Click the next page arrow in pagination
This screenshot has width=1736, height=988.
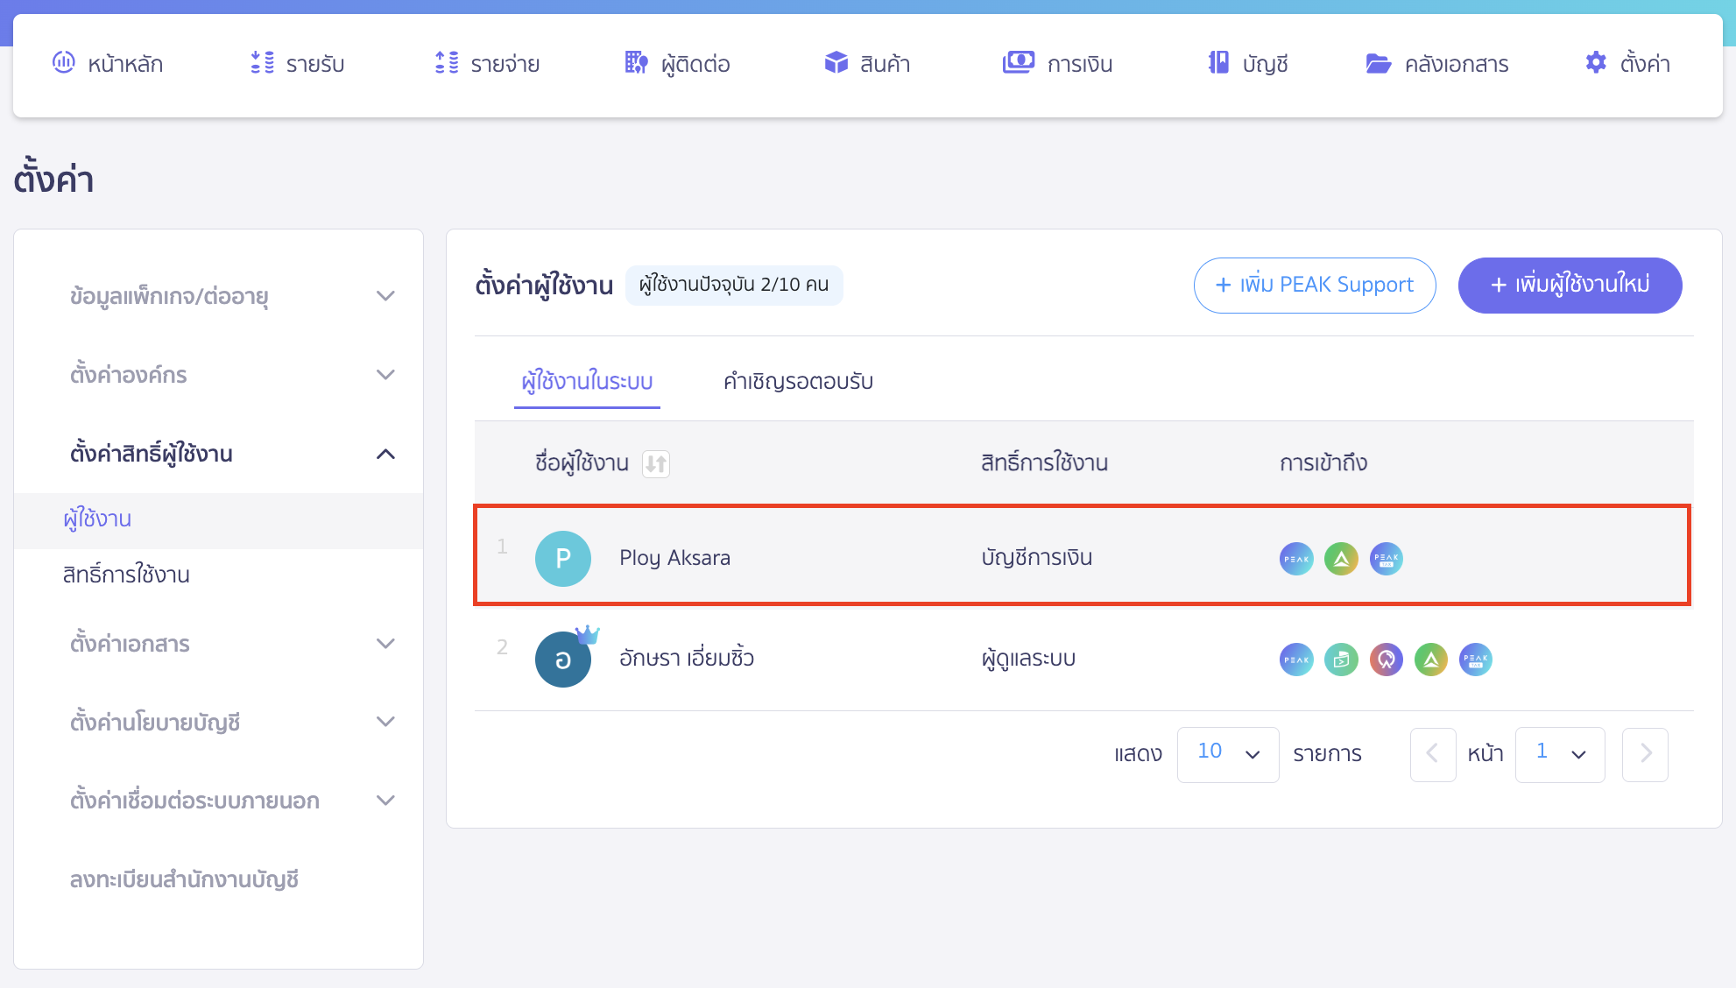(x=1645, y=754)
